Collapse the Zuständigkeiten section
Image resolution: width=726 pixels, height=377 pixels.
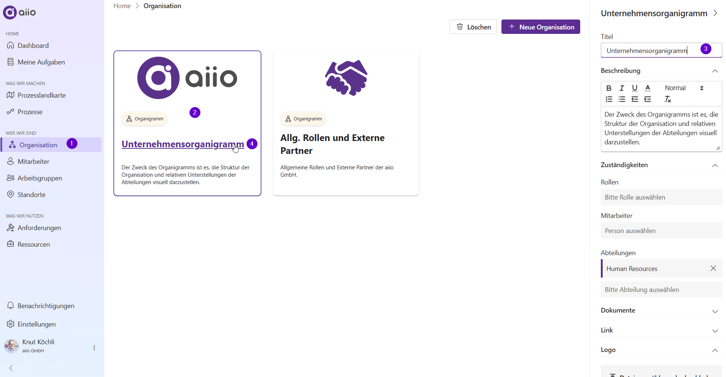[x=715, y=165]
